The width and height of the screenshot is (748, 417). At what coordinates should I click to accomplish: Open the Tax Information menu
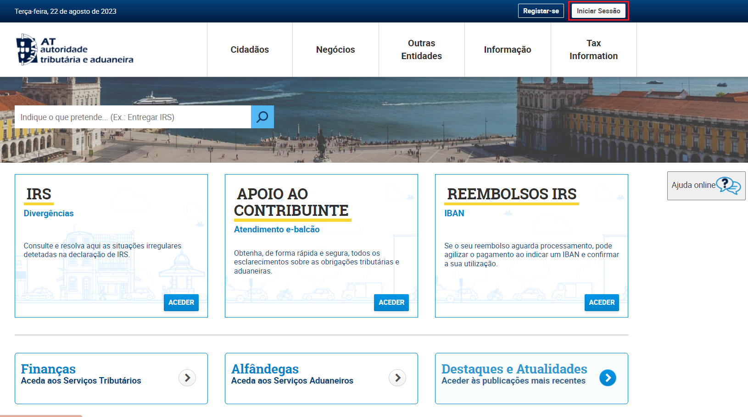[593, 49]
